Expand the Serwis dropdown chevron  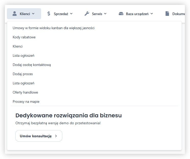point(105,14)
